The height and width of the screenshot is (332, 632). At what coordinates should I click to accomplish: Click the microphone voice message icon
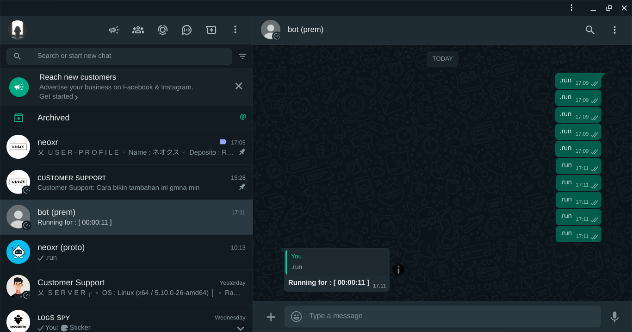tap(614, 317)
